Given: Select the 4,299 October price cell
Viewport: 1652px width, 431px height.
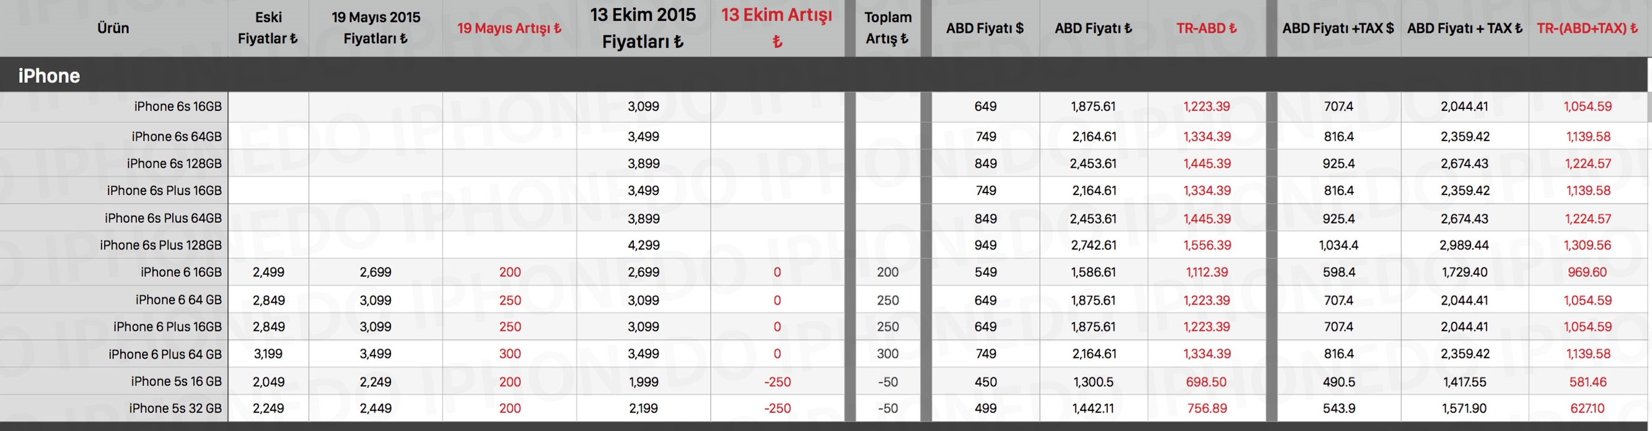Looking at the screenshot, I should pyautogui.click(x=643, y=245).
